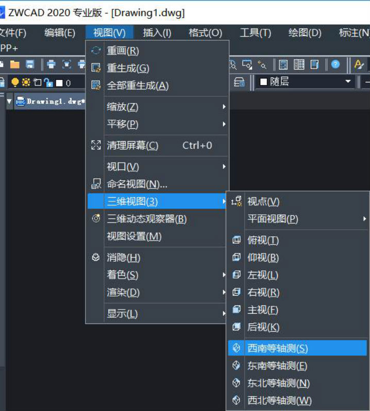The width and height of the screenshot is (370, 411).
Task: Choose Northeast Isometric (东北等轴测) view
Action: tap(278, 383)
